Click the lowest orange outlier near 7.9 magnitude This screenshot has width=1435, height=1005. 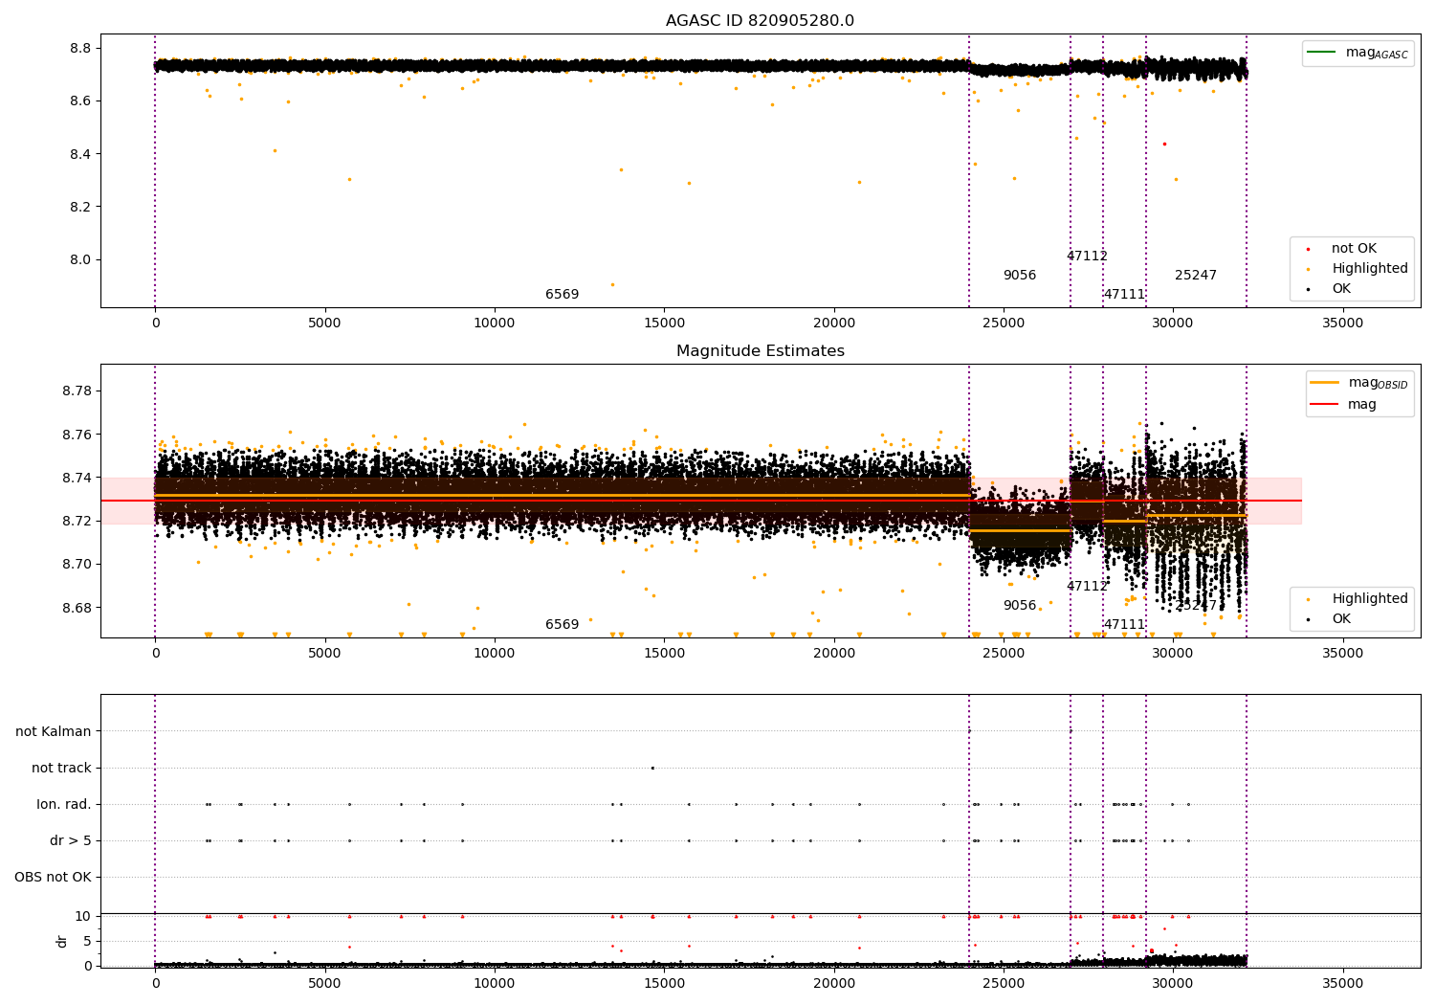tap(612, 284)
